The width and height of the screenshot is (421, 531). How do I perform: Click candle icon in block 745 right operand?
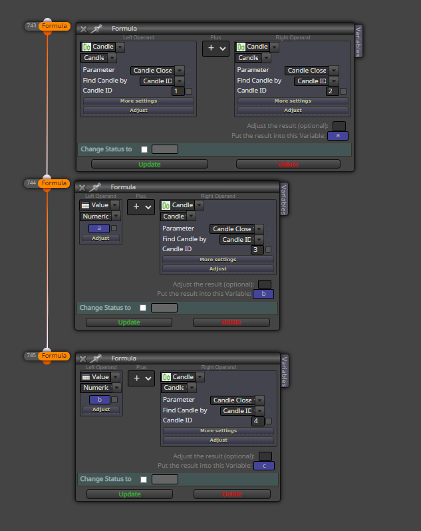pyautogui.click(x=166, y=377)
